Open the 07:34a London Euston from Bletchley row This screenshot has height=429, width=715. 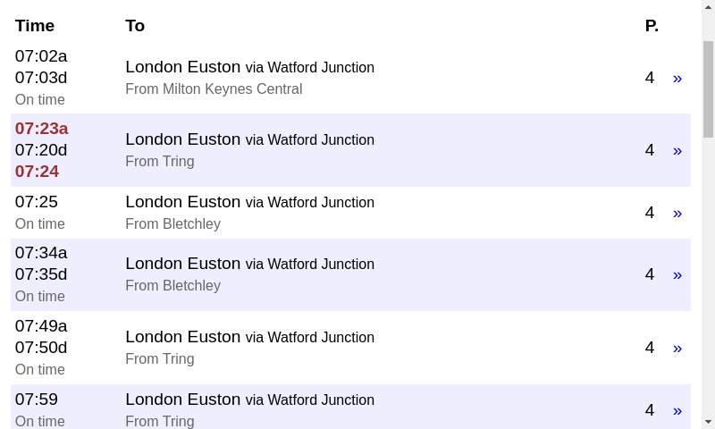point(350,274)
